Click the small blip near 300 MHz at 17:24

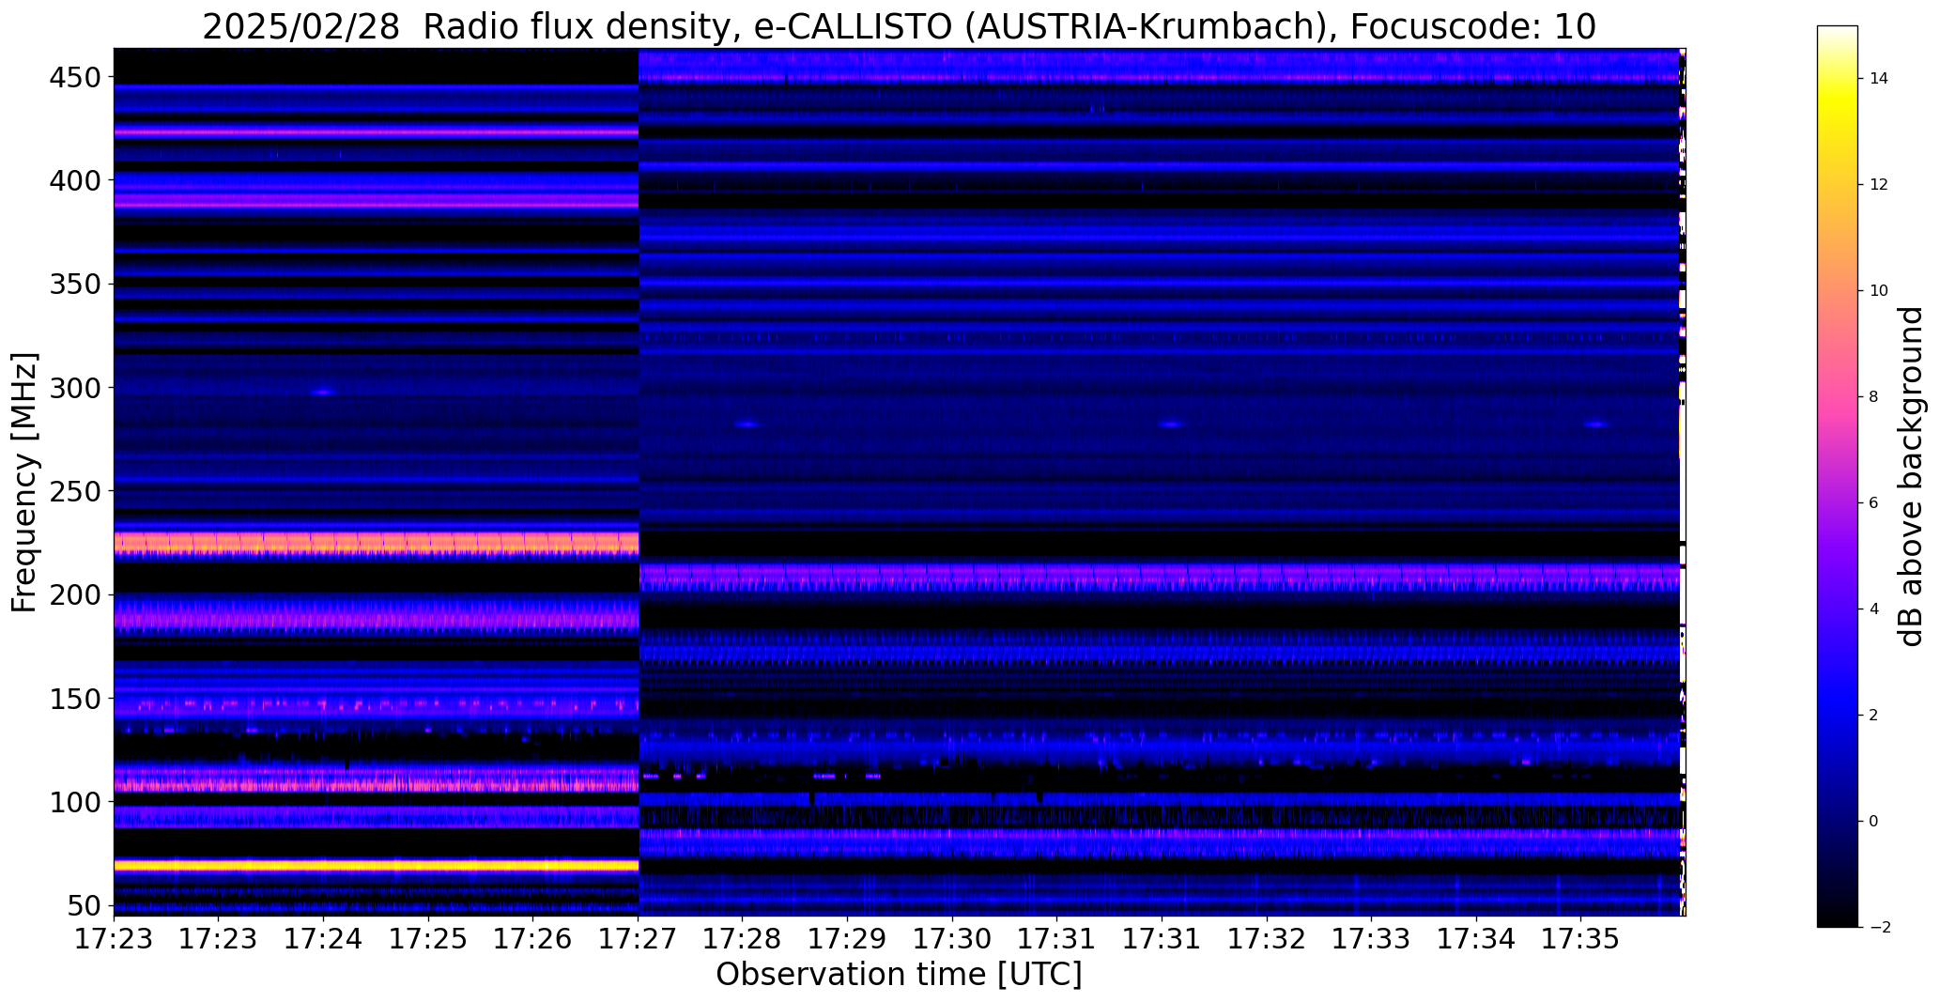[x=323, y=393]
